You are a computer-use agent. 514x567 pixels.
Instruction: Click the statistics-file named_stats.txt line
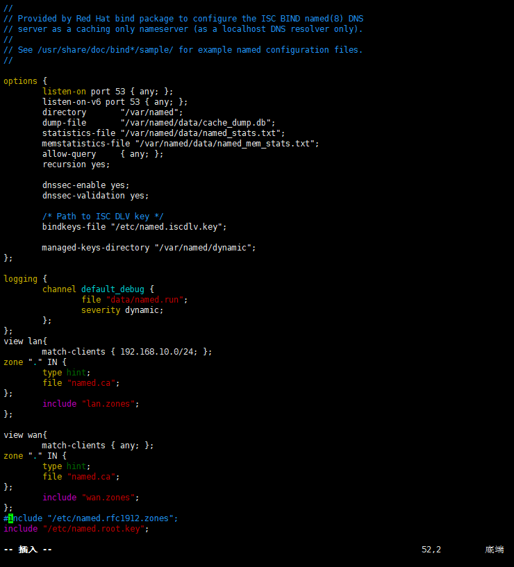[164, 133]
